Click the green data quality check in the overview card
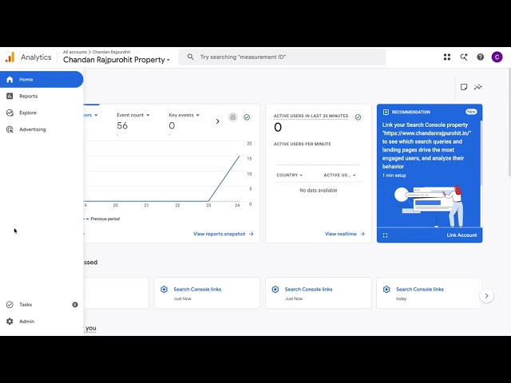Screen dimensions: 511x383 point(247,117)
